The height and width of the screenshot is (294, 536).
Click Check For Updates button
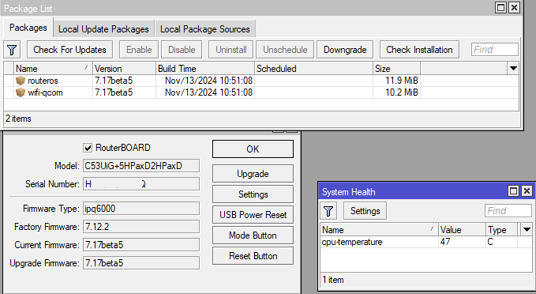[x=69, y=50]
